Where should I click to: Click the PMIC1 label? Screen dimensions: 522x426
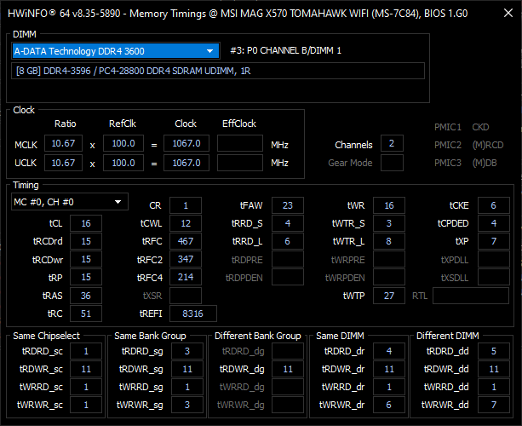448,127
